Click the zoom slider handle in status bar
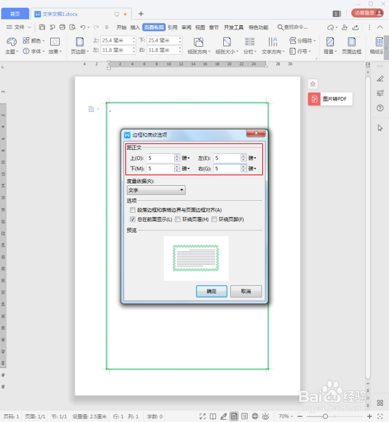The width and height of the screenshot is (389, 422). (x=325, y=417)
